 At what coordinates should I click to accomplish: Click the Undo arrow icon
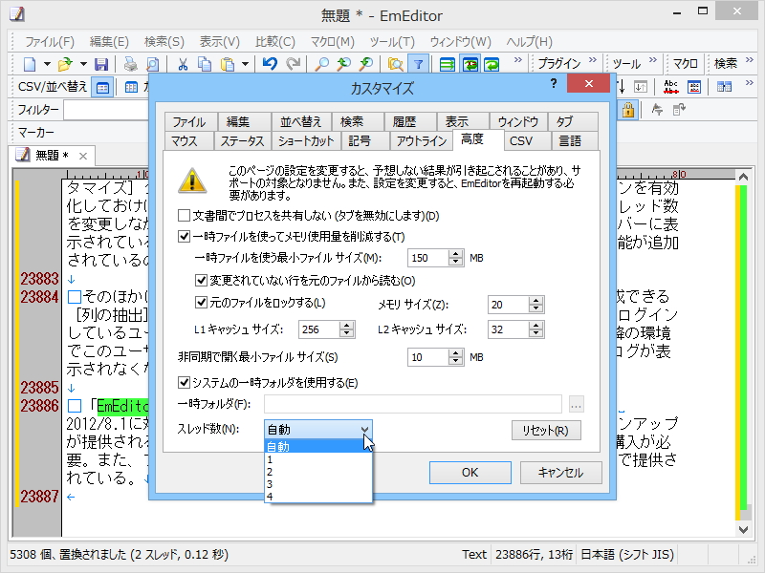pos(270,64)
